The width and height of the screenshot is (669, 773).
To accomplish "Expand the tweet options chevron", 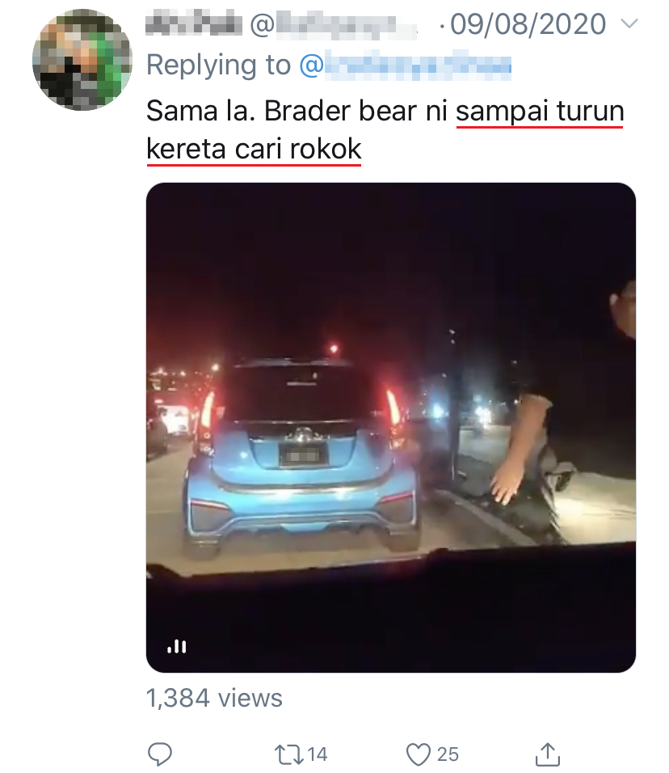I will (x=629, y=23).
